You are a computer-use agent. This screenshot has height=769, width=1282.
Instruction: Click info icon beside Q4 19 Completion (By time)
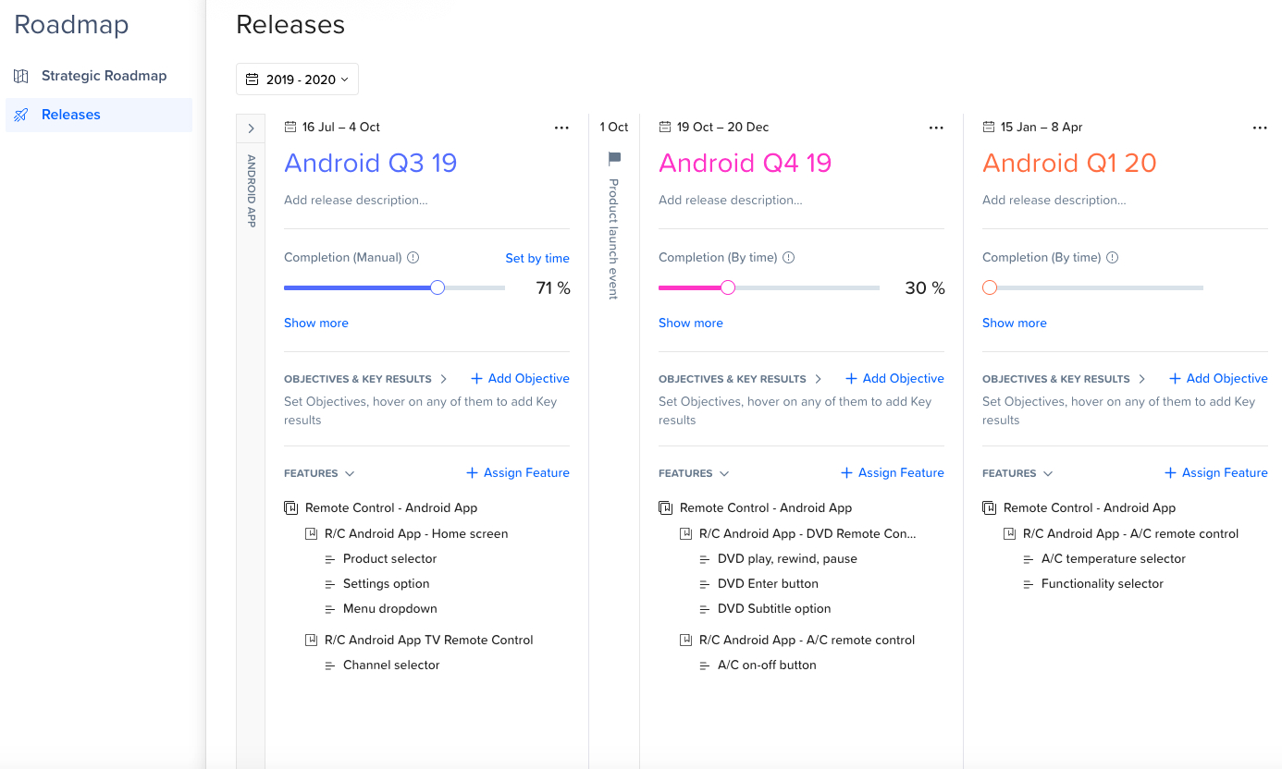click(788, 258)
